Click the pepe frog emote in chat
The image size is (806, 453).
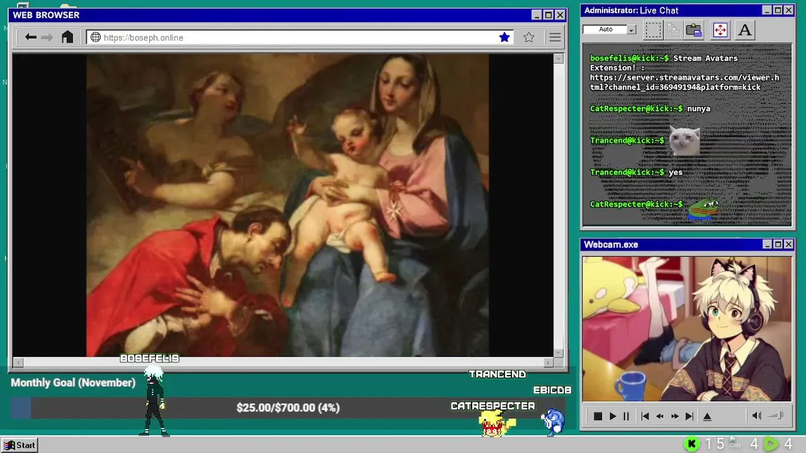pyautogui.click(x=703, y=209)
